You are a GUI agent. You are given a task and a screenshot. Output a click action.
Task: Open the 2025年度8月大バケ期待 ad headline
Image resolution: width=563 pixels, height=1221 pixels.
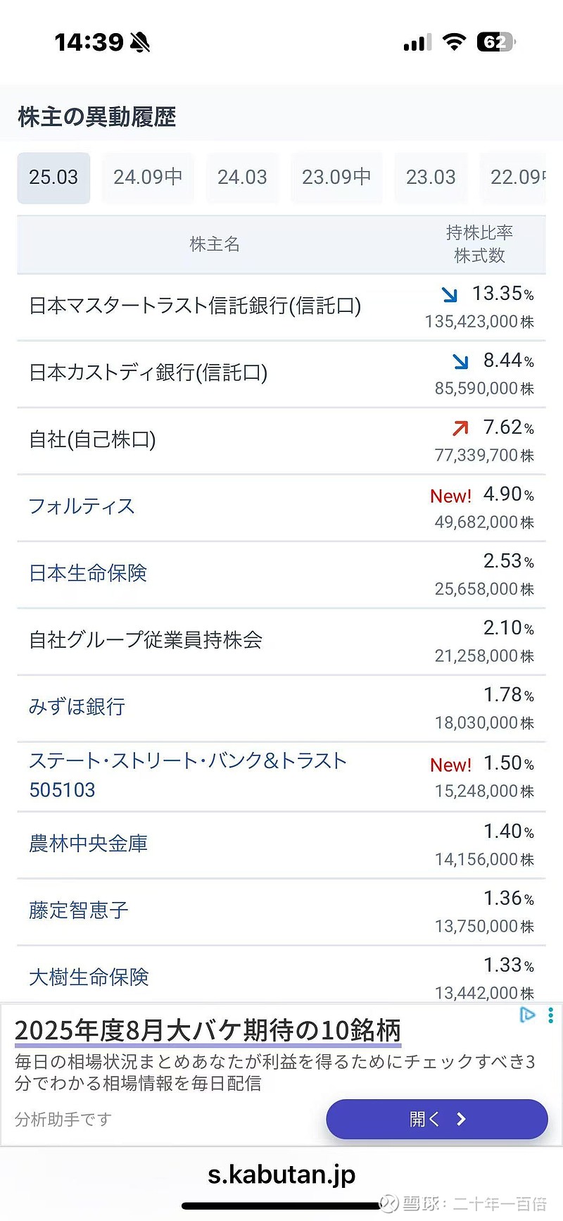208,1030
